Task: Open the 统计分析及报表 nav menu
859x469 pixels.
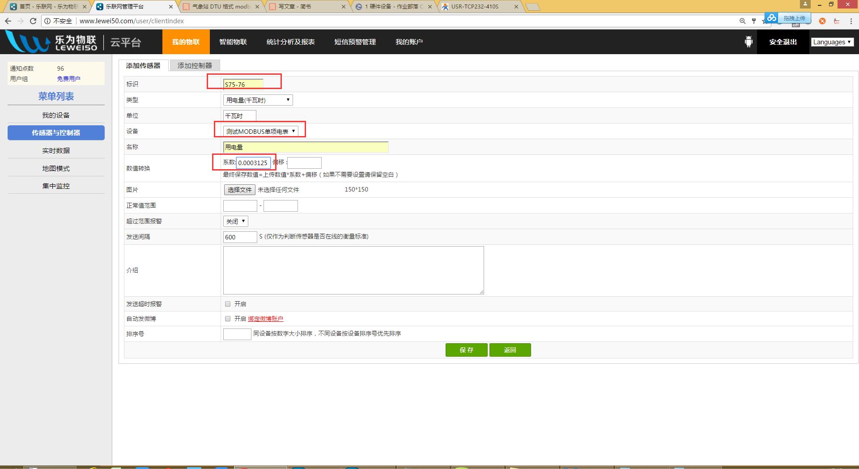Action: coord(291,42)
